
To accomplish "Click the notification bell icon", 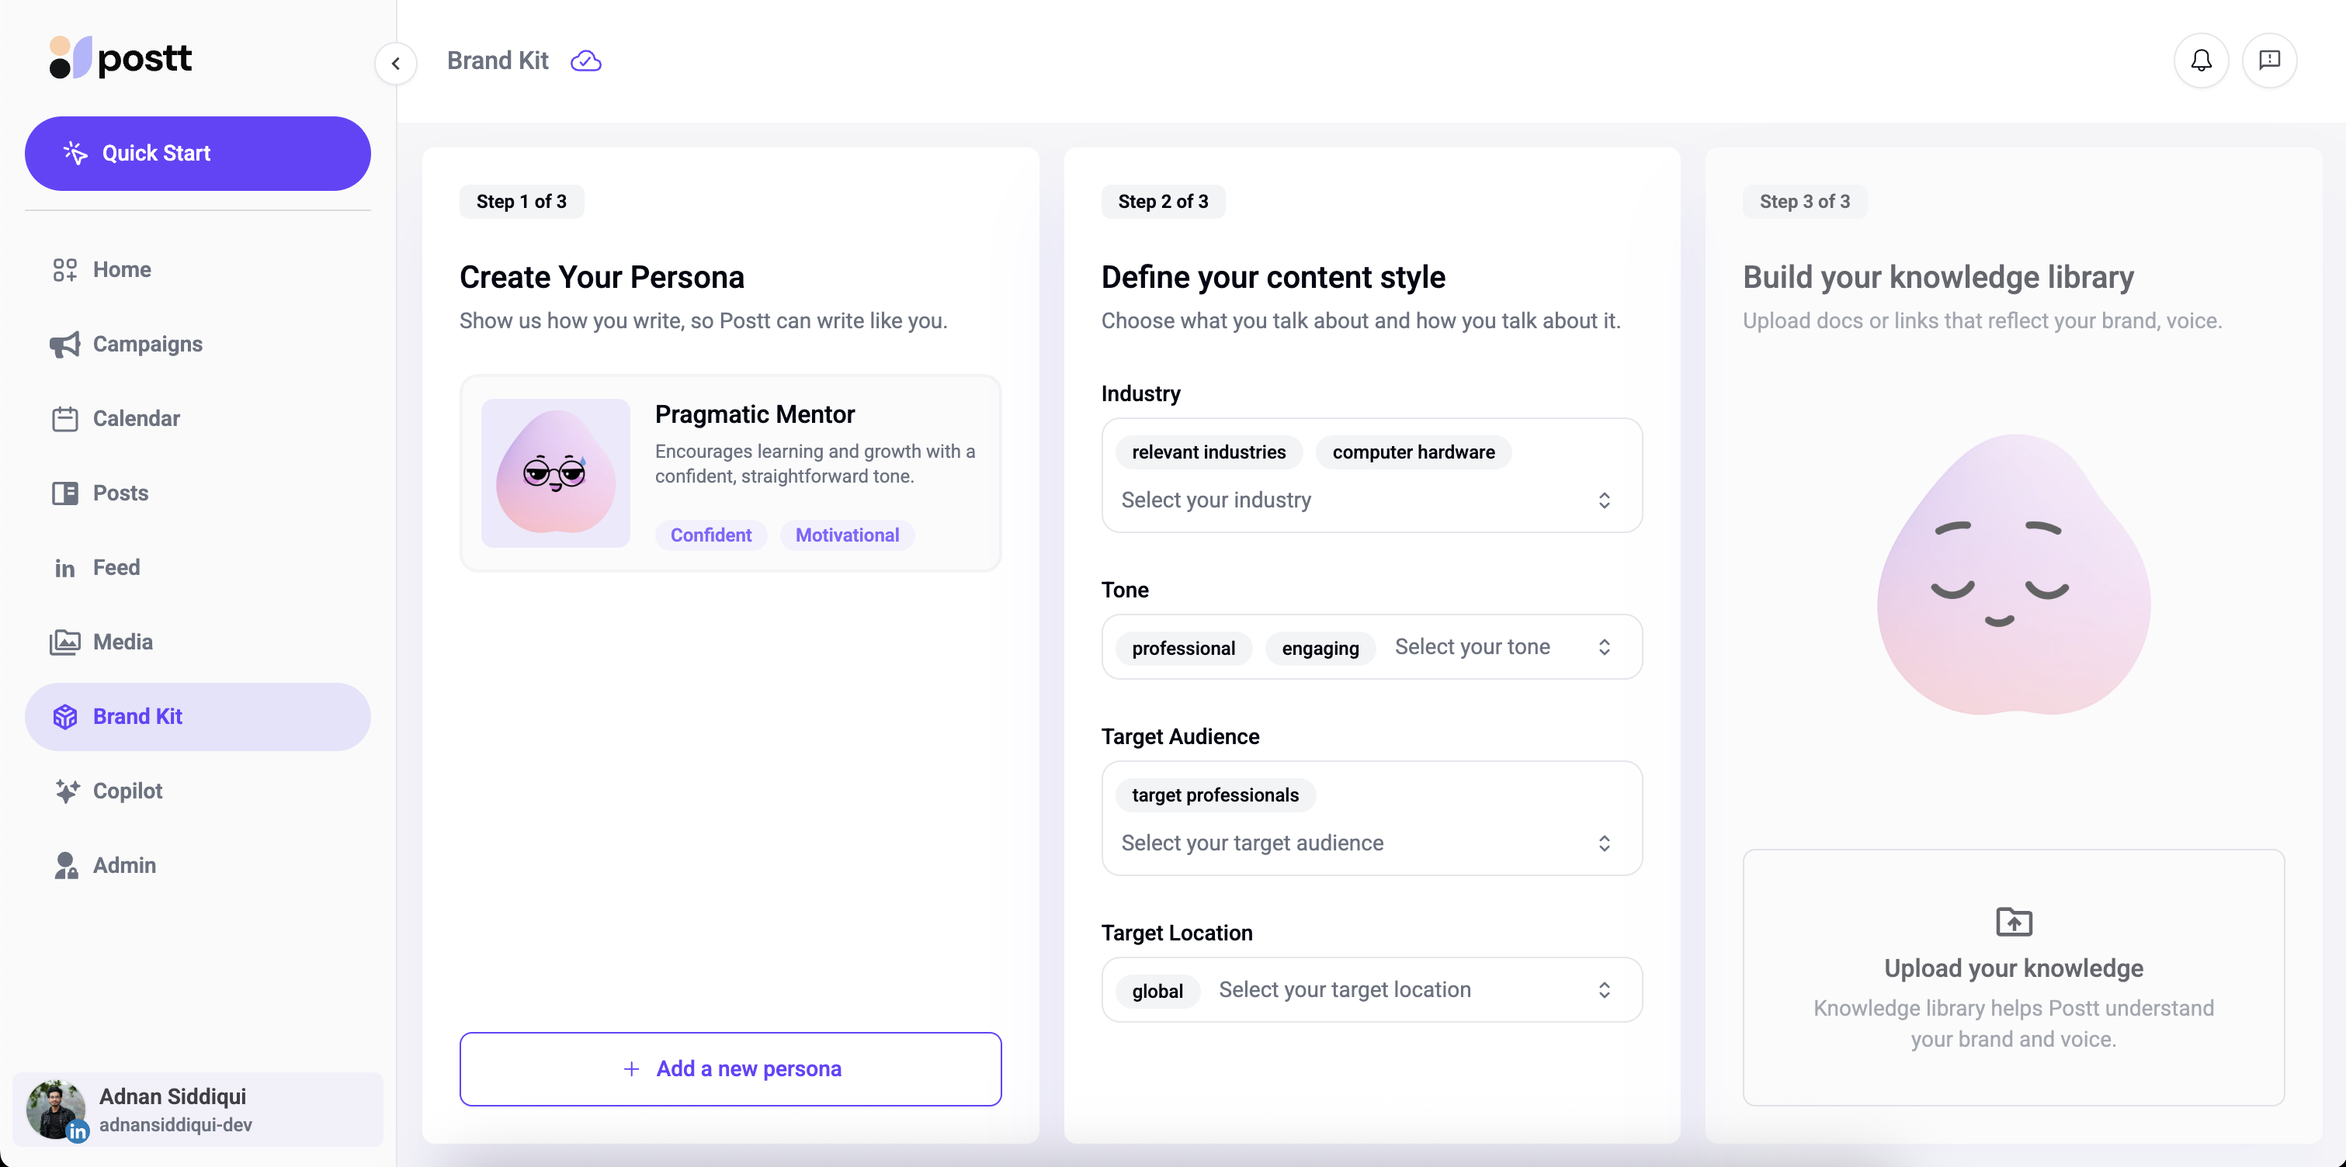I will [x=2200, y=60].
